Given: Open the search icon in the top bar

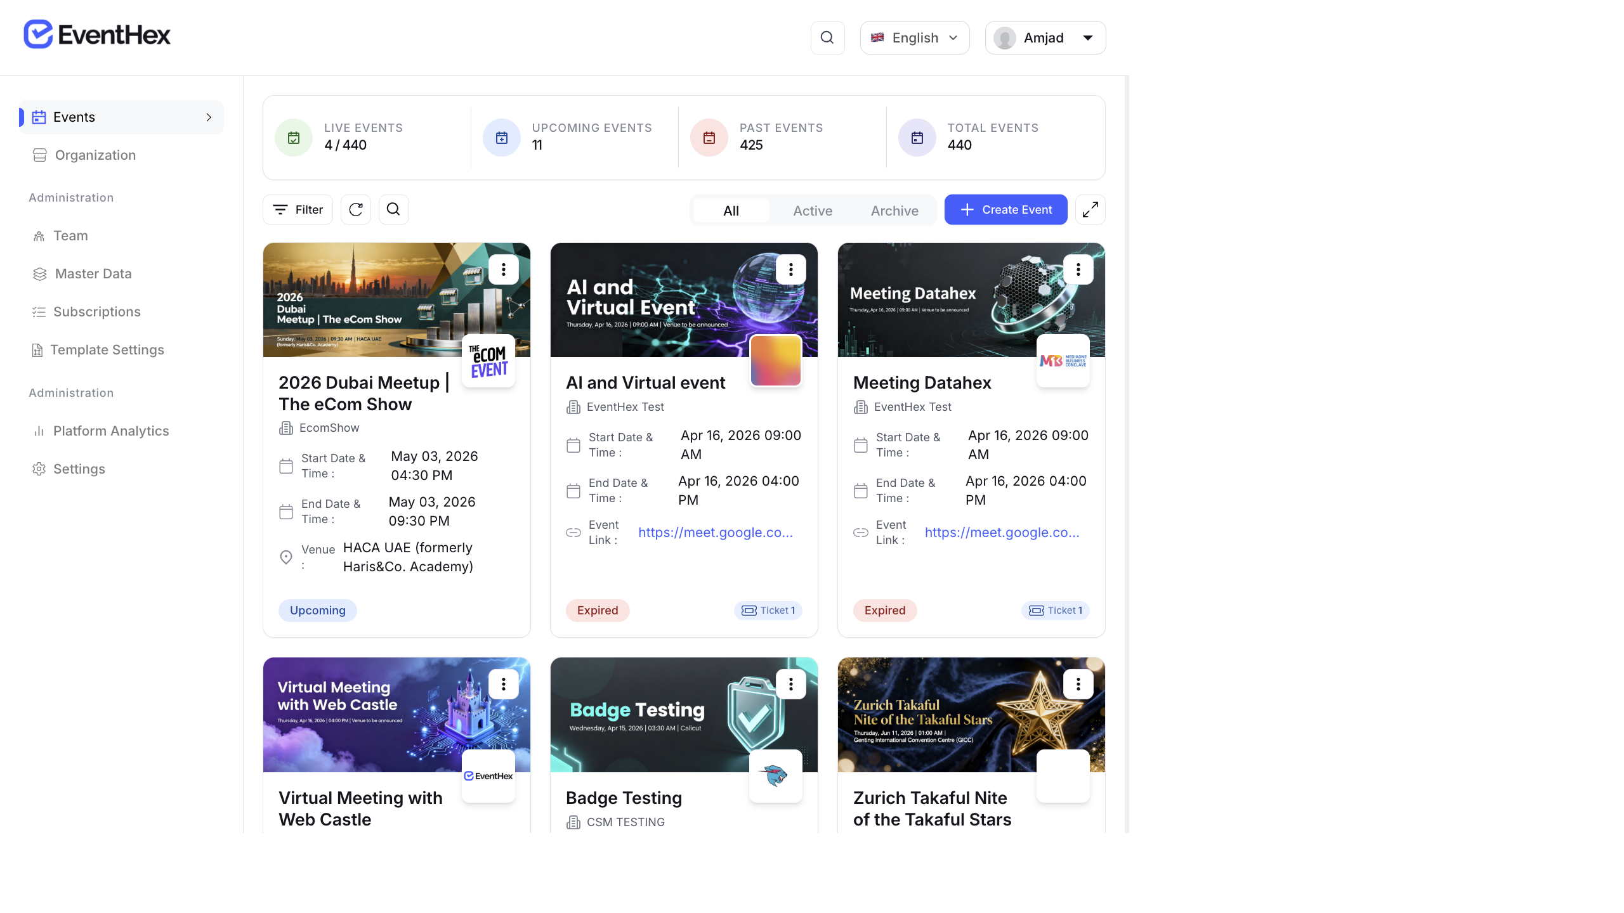Looking at the screenshot, I should pyautogui.click(x=827, y=37).
